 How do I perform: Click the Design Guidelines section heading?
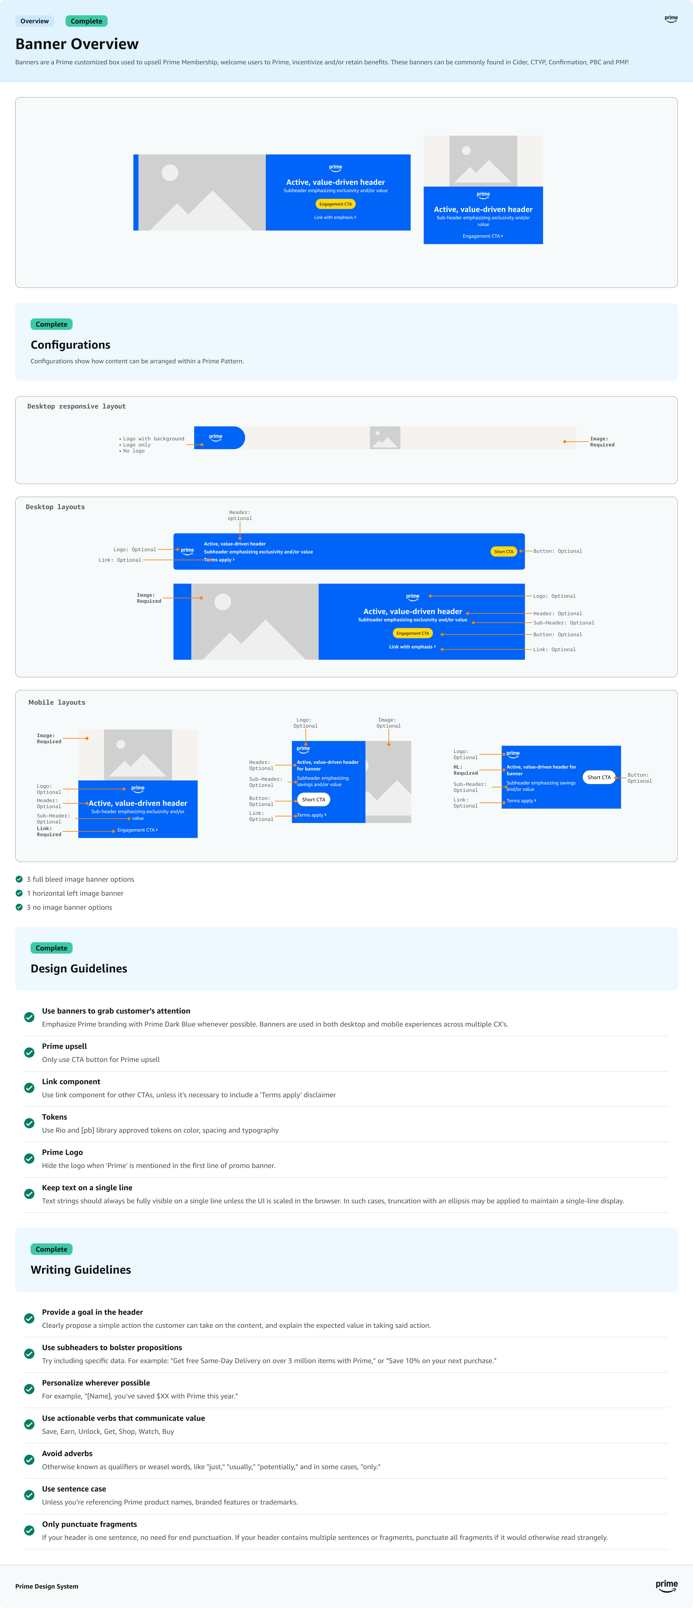click(79, 969)
